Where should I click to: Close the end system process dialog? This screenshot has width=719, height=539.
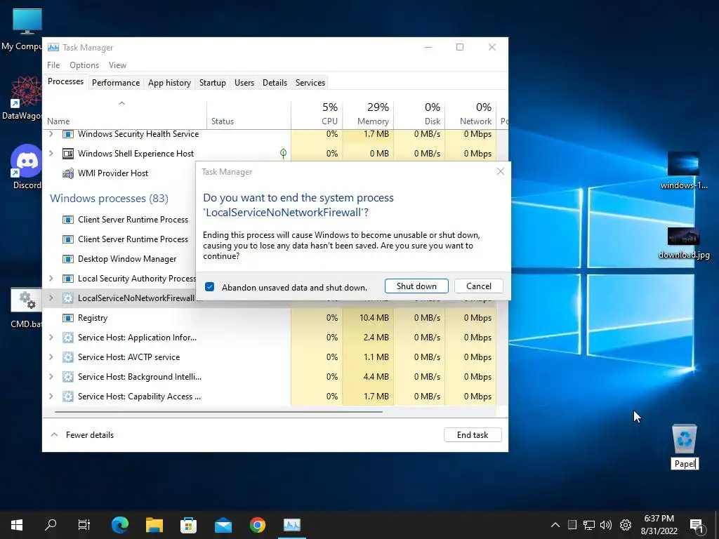coord(500,171)
